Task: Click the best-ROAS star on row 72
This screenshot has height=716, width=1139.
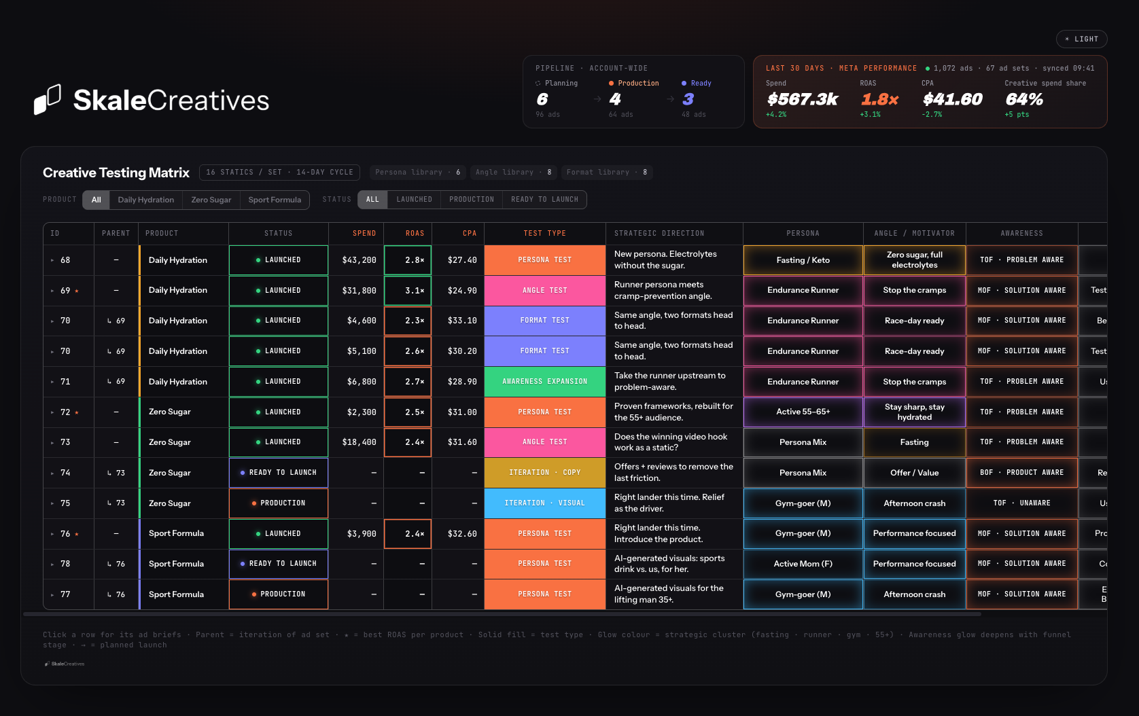Action: coord(77,412)
